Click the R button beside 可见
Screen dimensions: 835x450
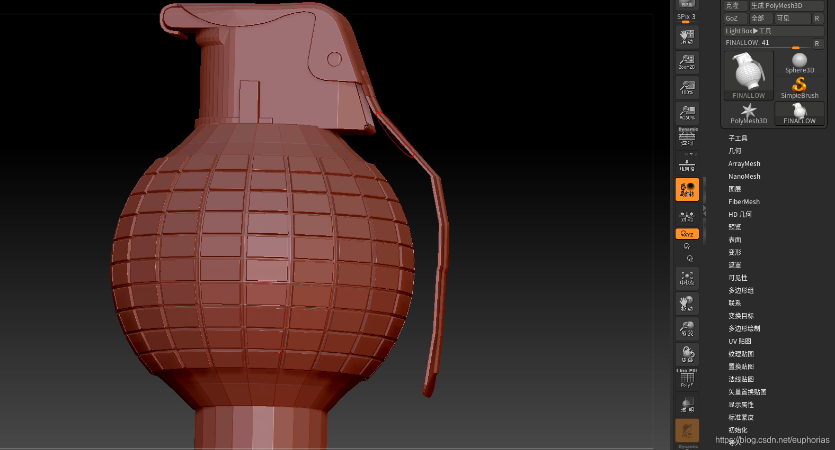coord(818,18)
